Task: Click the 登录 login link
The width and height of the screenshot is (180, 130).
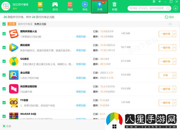Action: pos(15,8)
